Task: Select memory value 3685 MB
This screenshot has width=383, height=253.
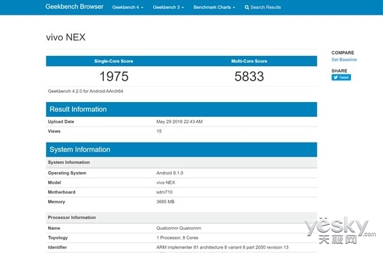Action: click(166, 202)
